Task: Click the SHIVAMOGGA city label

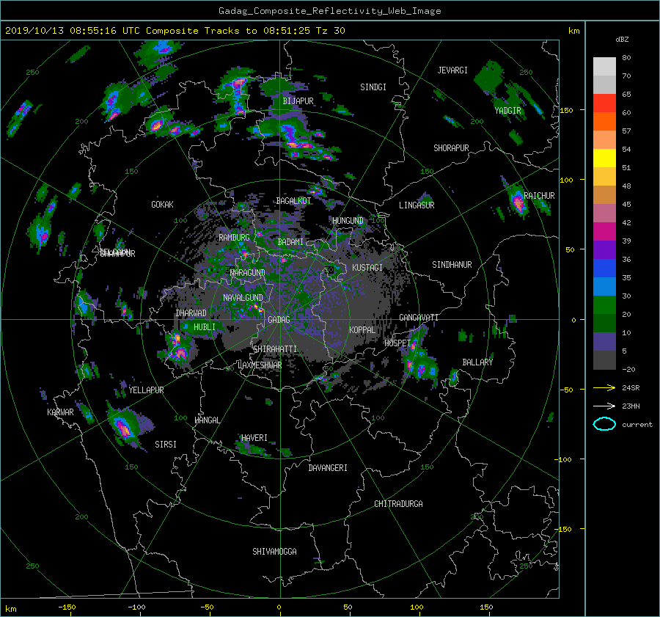Action: click(274, 552)
